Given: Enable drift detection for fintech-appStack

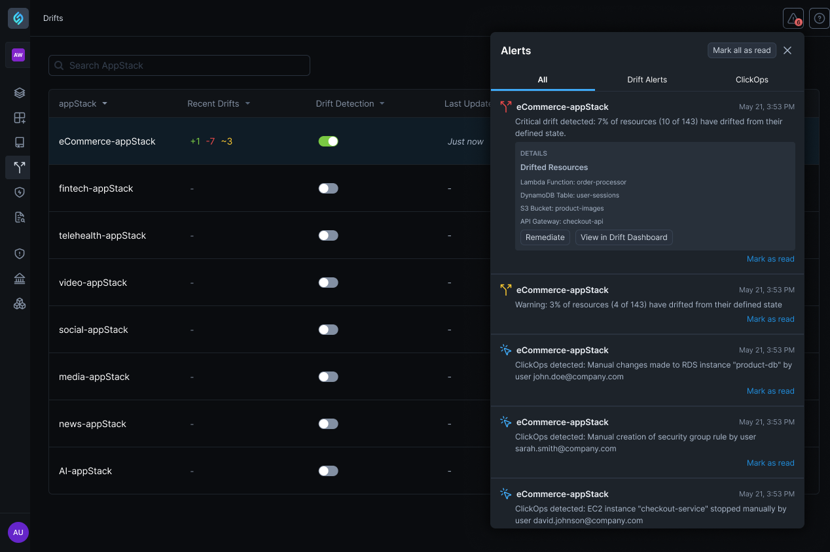Looking at the screenshot, I should [x=328, y=188].
